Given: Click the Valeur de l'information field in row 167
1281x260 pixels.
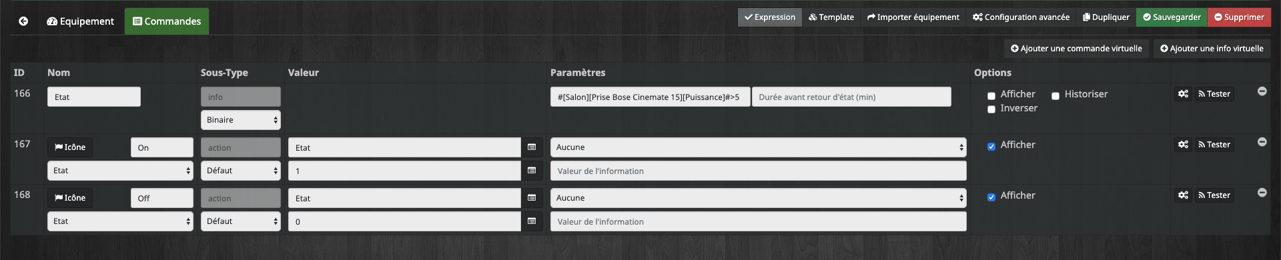Looking at the screenshot, I should tap(759, 171).
